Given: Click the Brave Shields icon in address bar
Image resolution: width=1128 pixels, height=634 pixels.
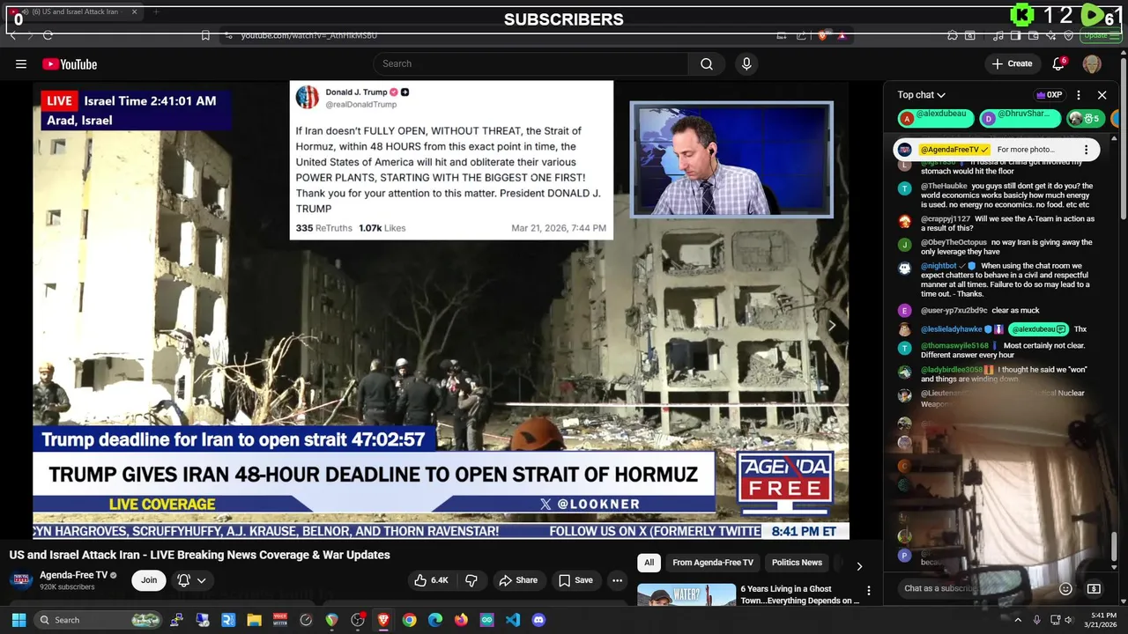Looking at the screenshot, I should point(822,35).
